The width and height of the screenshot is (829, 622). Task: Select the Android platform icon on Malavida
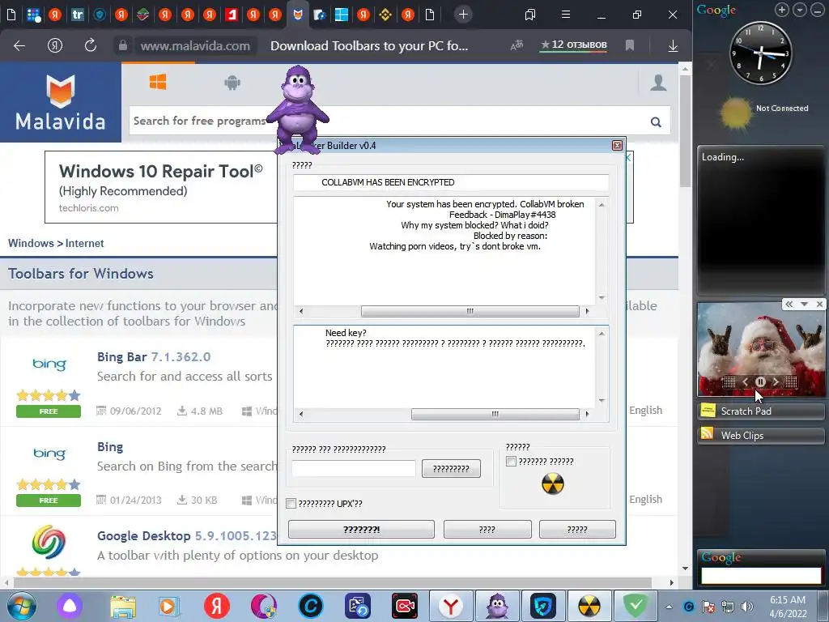click(x=232, y=83)
